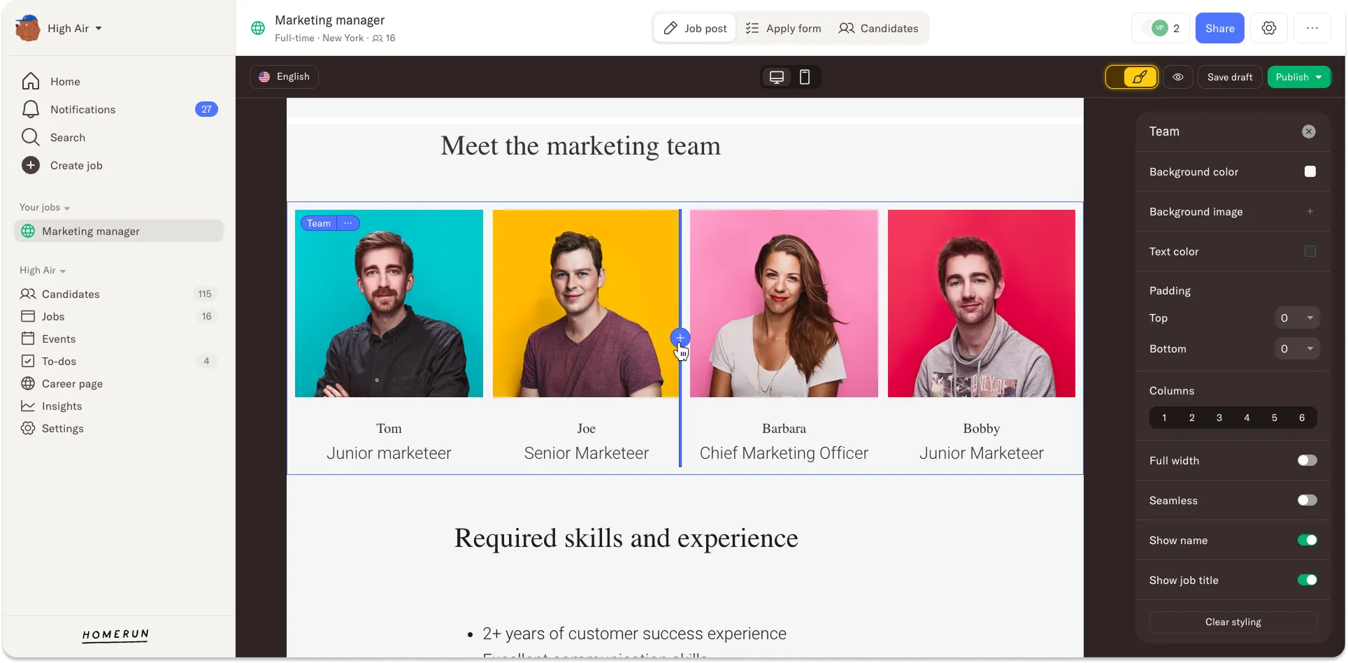Close the Team styling panel
This screenshot has width=1348, height=663.
[x=1309, y=131]
